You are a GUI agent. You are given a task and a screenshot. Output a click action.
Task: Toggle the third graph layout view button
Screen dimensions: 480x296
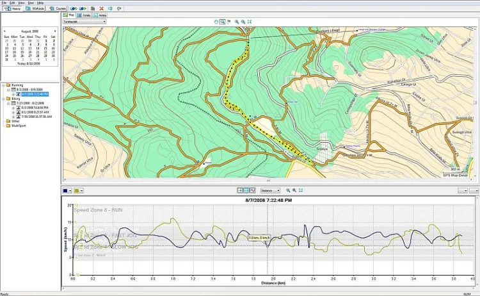tap(253, 190)
